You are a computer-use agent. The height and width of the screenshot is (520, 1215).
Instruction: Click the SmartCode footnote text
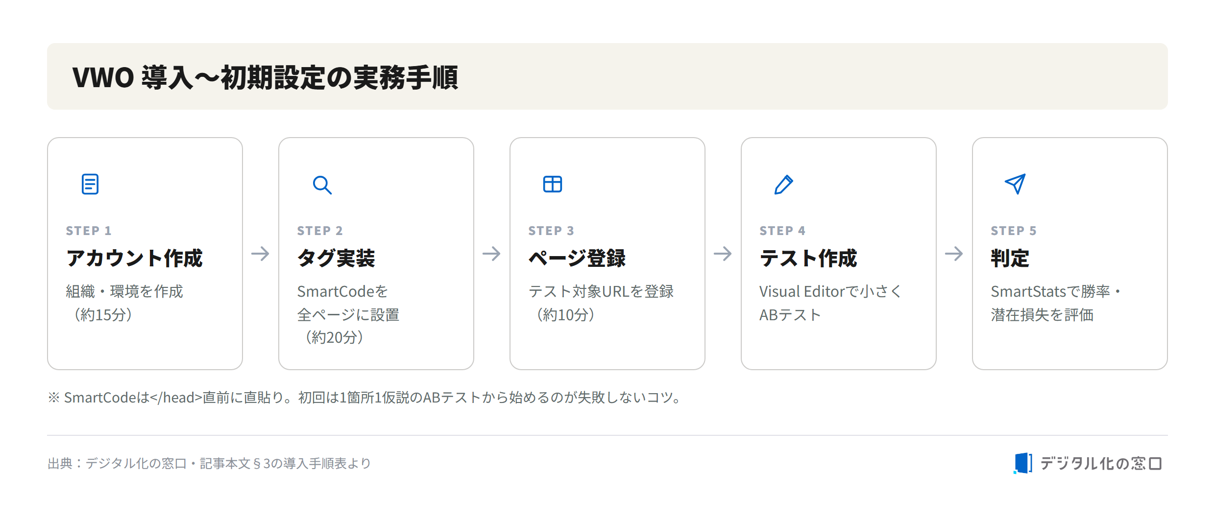tap(365, 397)
